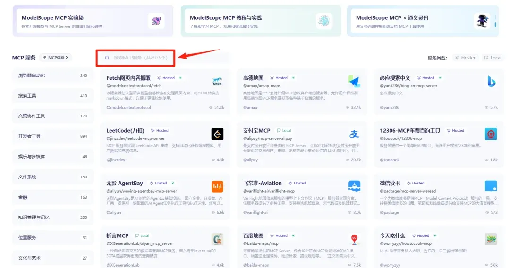Click the astronaut icon on 通义灵码 banner
This screenshot has height=268, width=510.
click(x=482, y=21)
